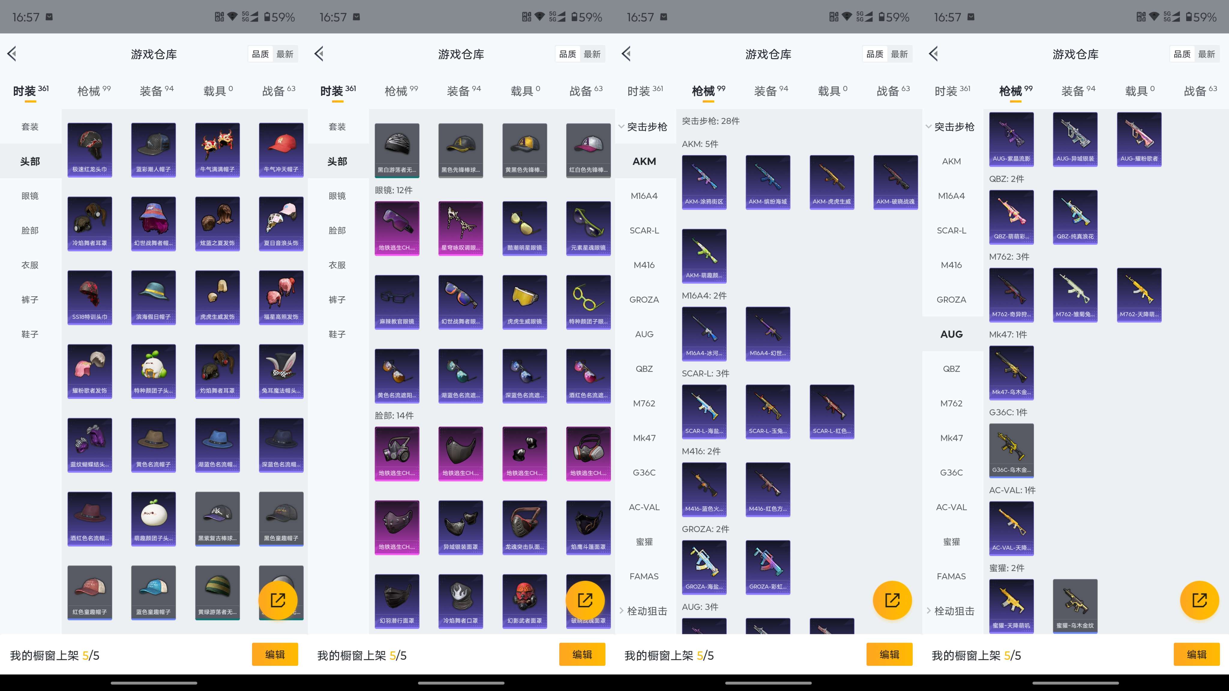Select the 黑色童趣帽子 cap
The height and width of the screenshot is (691, 1229).
tap(281, 519)
